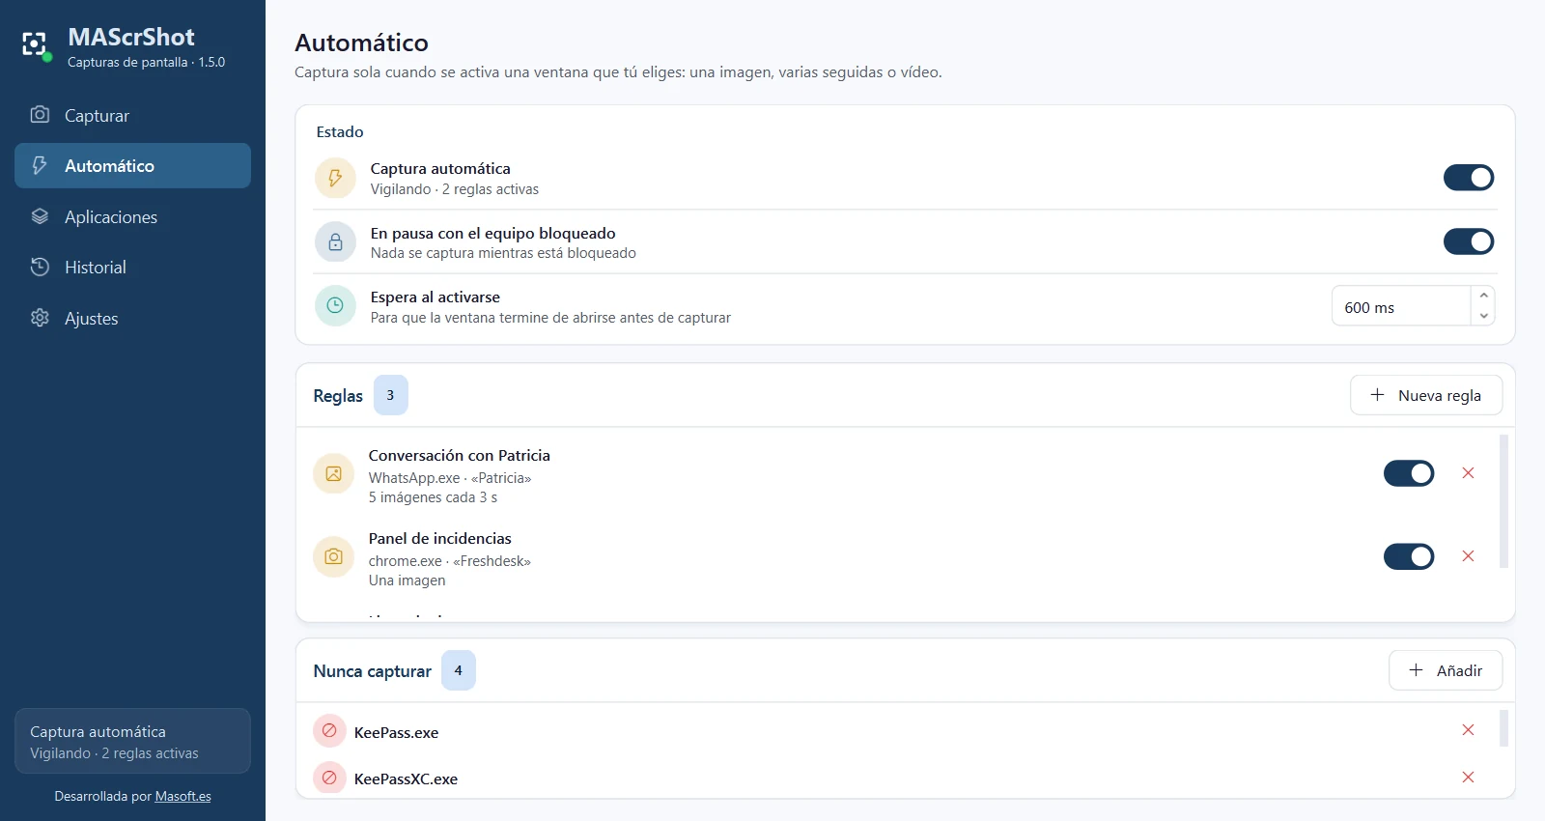Remove KeePass.exe from never capture list
The height and width of the screenshot is (821, 1545).
[x=1468, y=729]
